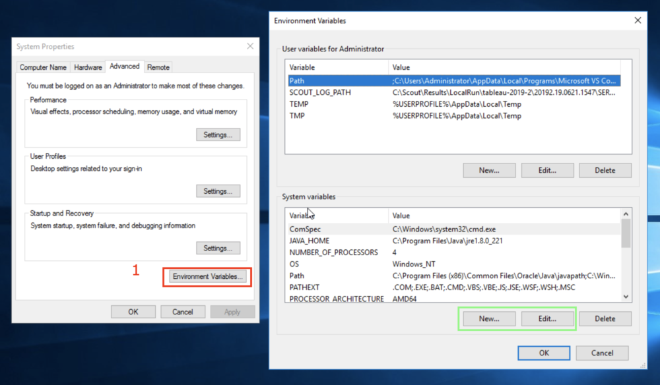Cancel the Environment Variables dialog

click(x=603, y=353)
